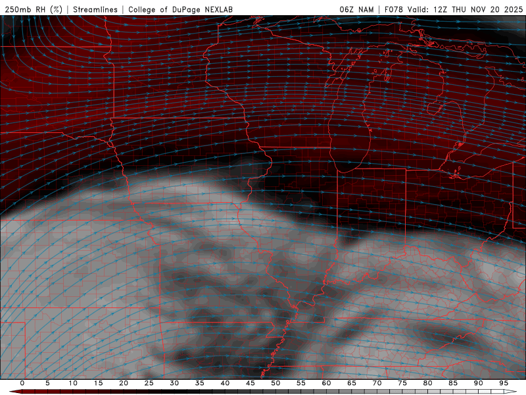Click the '250mb RH (%)' title text

click(x=34, y=10)
